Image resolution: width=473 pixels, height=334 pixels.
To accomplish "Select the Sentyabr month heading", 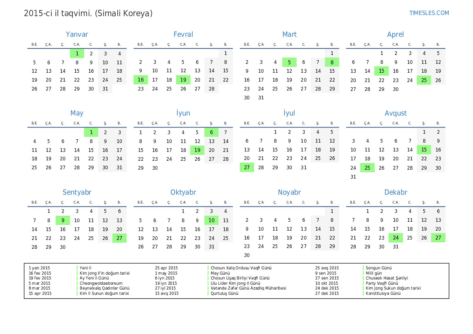I will [77, 192].
